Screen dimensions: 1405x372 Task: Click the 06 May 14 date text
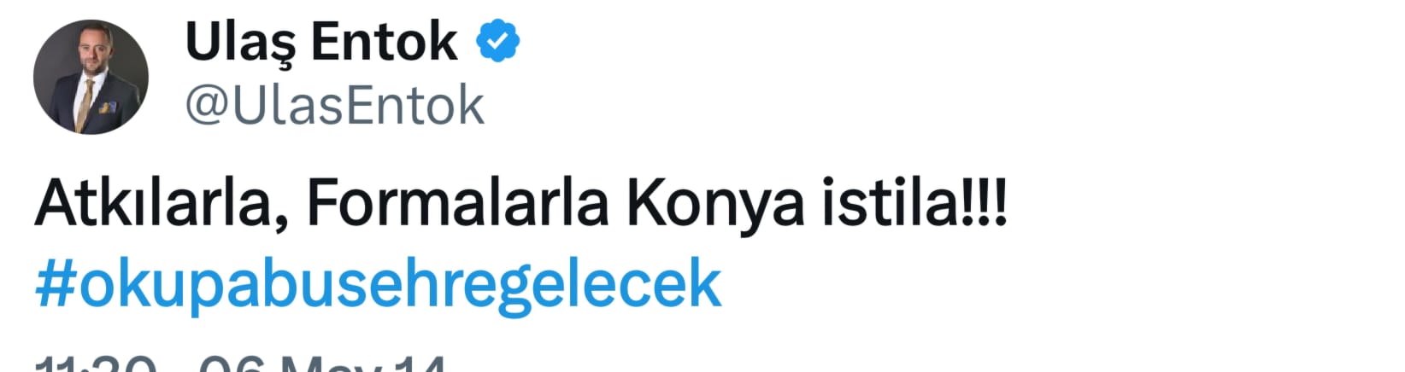322,363
